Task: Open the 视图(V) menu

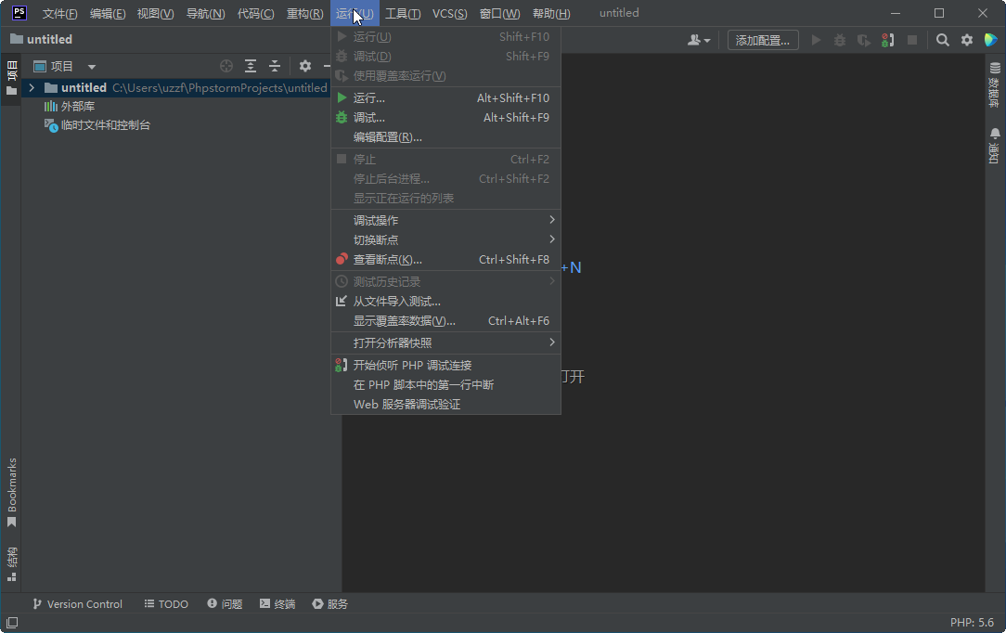Action: point(155,14)
